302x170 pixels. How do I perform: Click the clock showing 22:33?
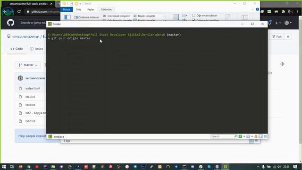pyautogui.click(x=286, y=167)
